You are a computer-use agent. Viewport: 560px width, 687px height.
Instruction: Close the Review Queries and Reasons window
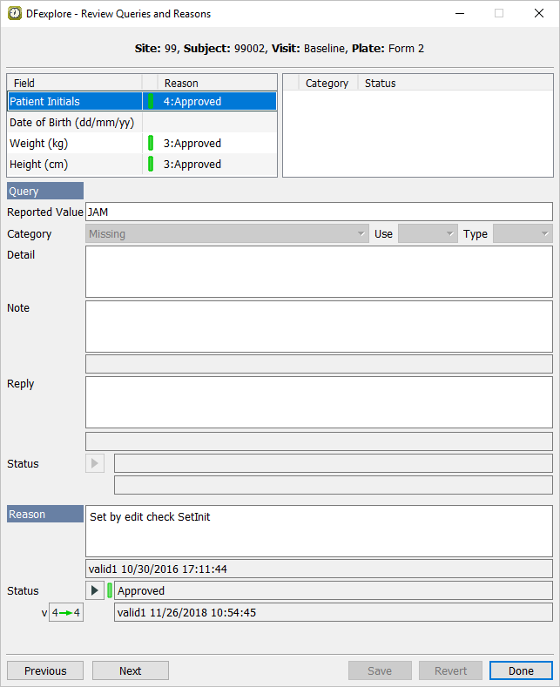538,14
